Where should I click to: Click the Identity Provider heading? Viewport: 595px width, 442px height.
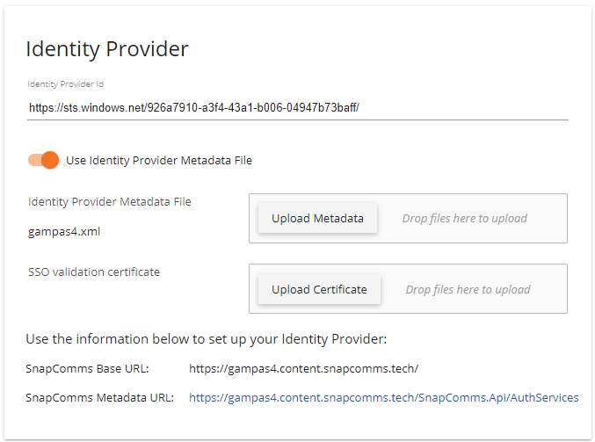pos(107,49)
